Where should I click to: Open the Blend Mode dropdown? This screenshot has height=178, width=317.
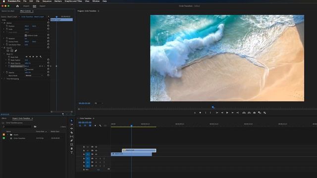coord(34,76)
